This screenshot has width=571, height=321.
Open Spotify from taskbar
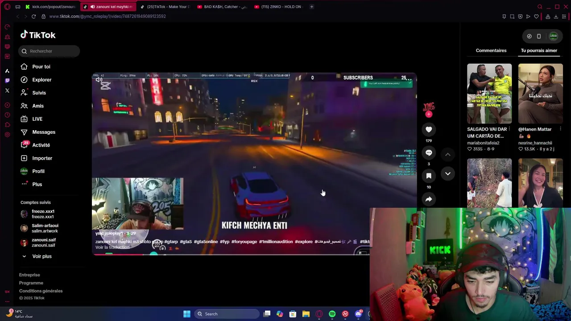pyautogui.click(x=332, y=314)
